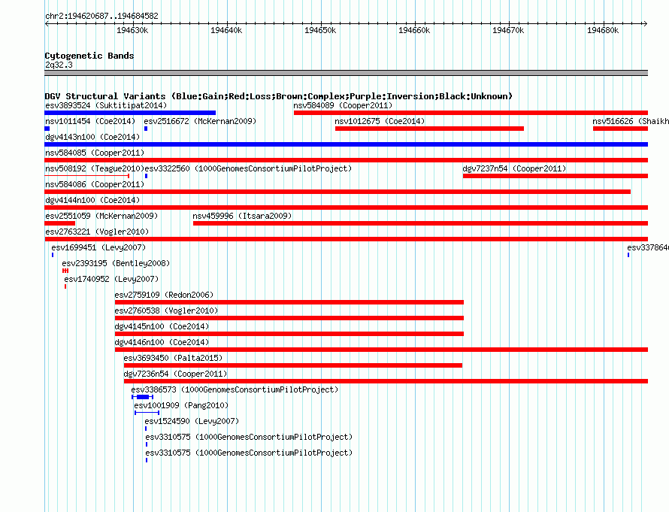Open variant nsv584085 (Cooper2011) label
669x512 pixels.
click(95, 153)
